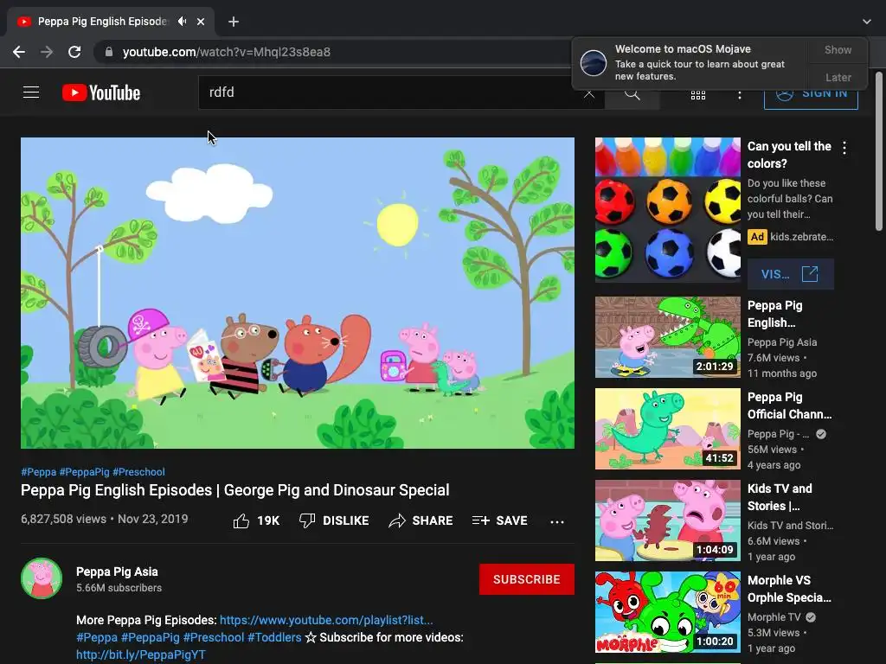Go back with browser back arrow
886x664 pixels.
(19, 52)
